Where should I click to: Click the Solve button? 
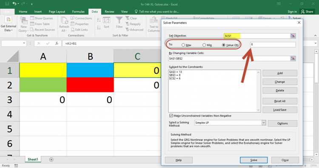pyautogui.click(x=253, y=160)
